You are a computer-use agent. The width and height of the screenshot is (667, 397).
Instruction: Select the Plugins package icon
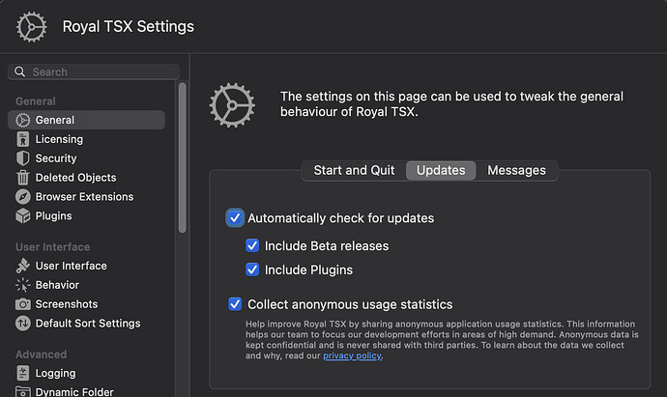(x=24, y=216)
